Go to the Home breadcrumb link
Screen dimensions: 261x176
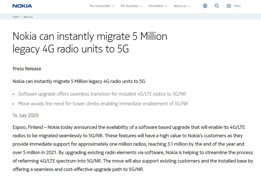16,17
